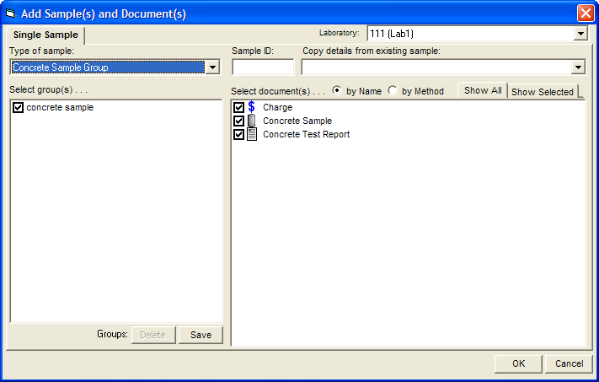This screenshot has height=382, width=599.
Task: Toggle the Concrete Sample document checkbox
Action: [x=238, y=121]
